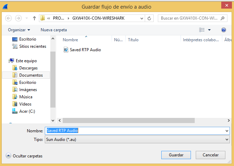Open the help question mark icon
The image size is (234, 166).
(x=224, y=30)
